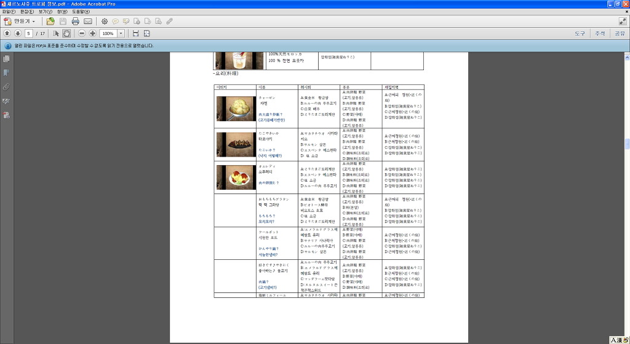Click the page number input field
The image size is (630, 344).
click(28, 33)
